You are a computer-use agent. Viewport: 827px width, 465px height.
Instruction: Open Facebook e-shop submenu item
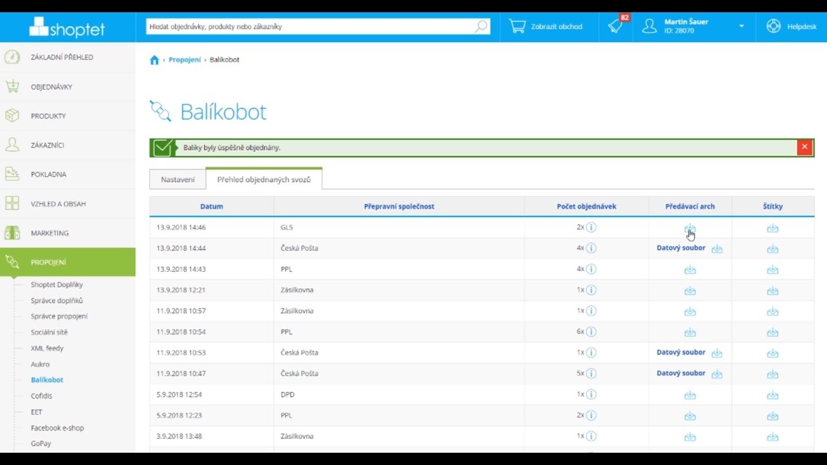pos(58,428)
